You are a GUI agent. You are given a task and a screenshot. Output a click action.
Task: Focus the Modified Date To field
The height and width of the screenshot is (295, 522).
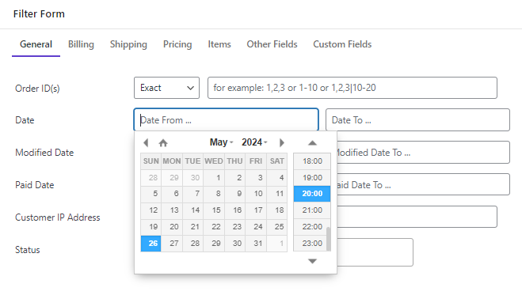point(423,152)
